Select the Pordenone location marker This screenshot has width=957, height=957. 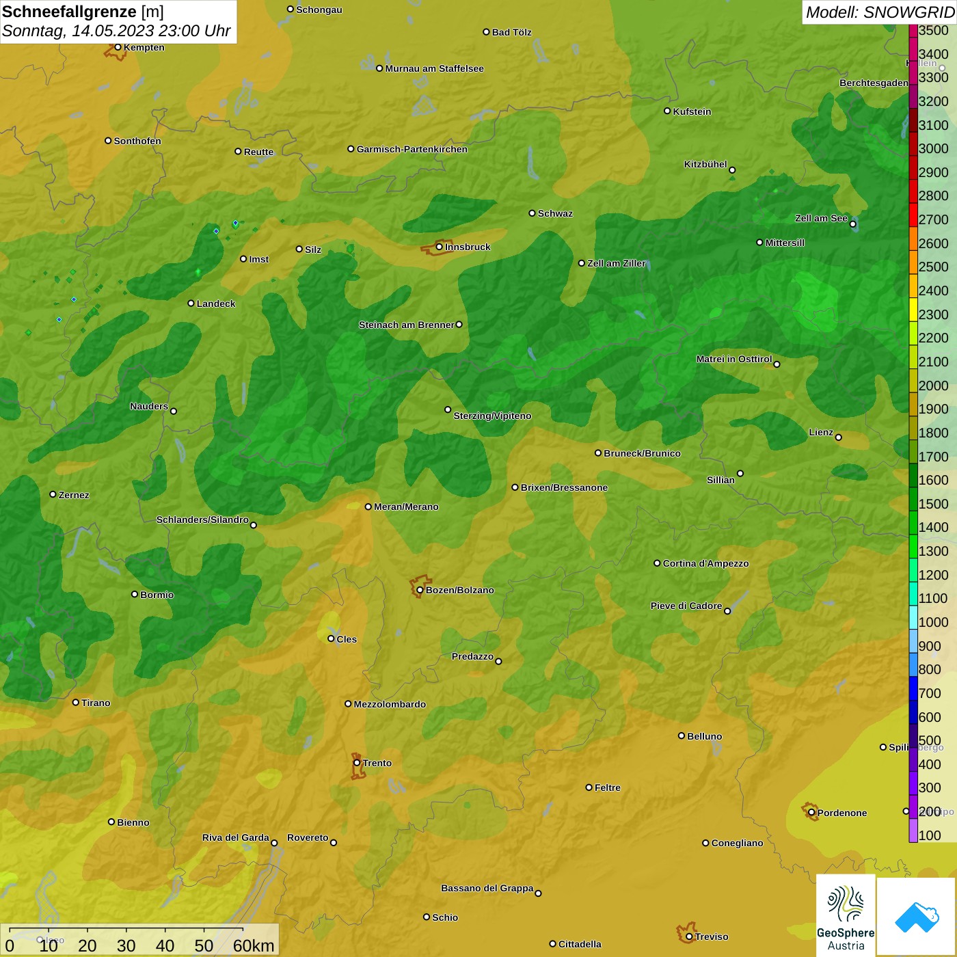pyautogui.click(x=811, y=813)
